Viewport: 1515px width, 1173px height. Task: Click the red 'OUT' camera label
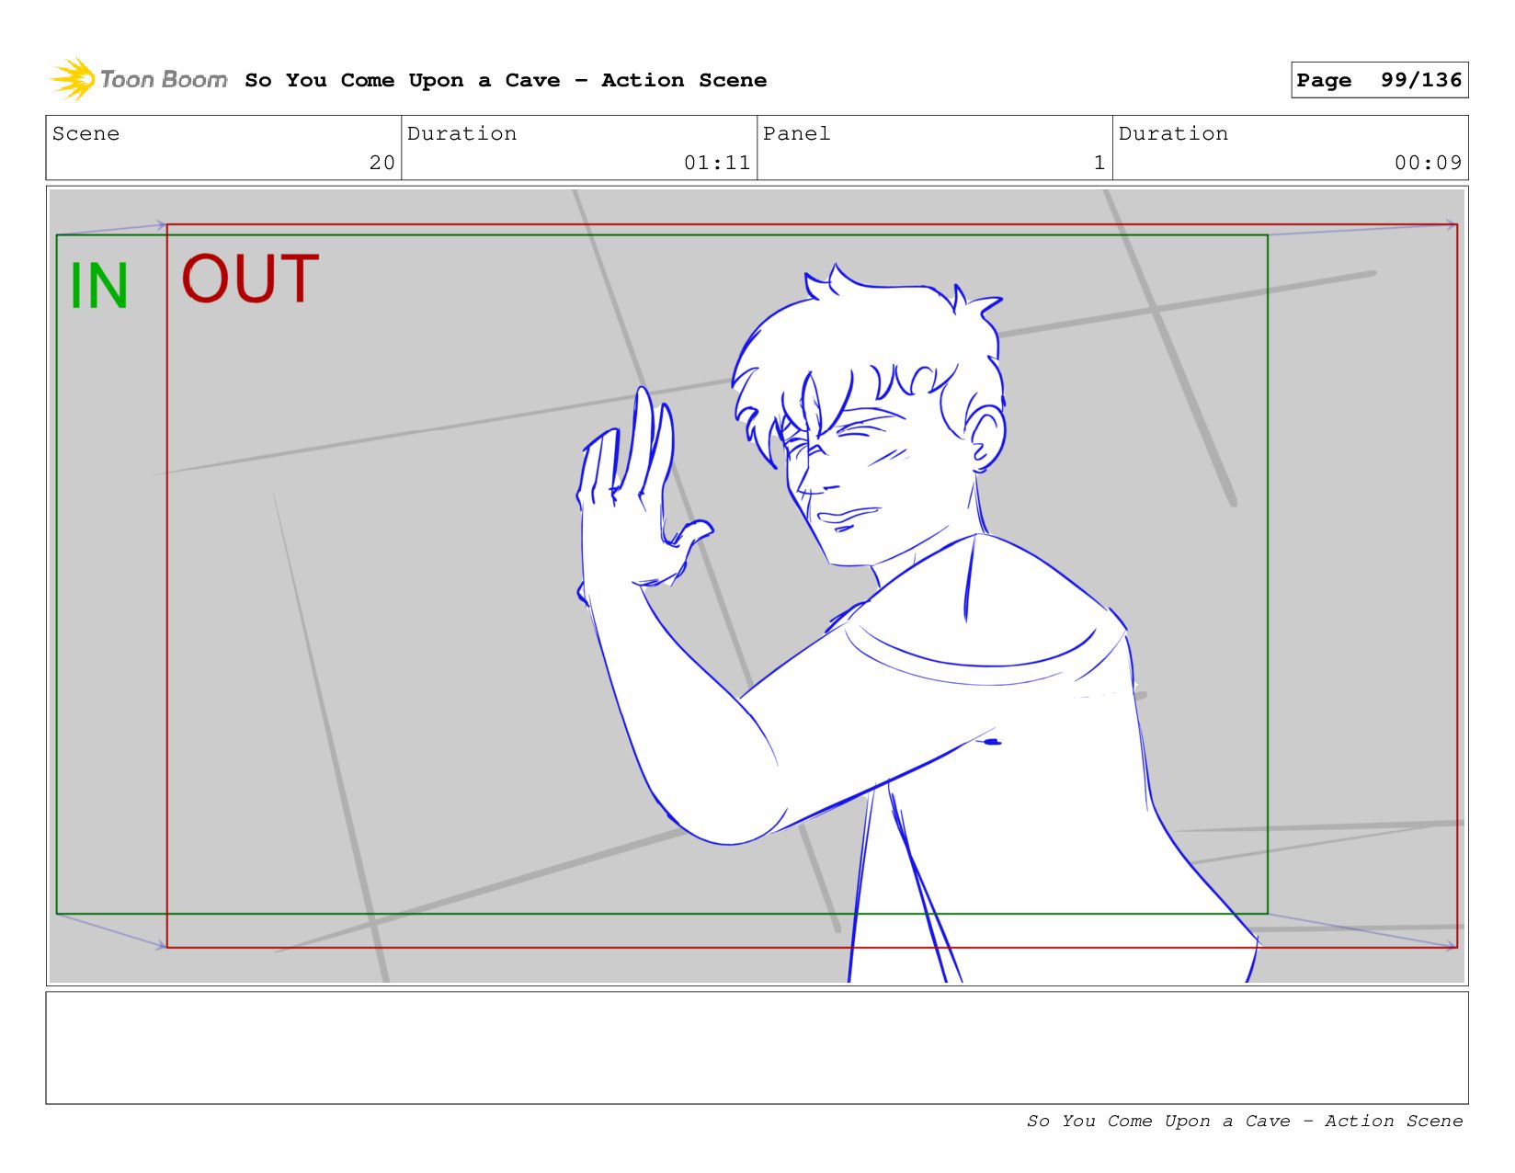tap(250, 279)
